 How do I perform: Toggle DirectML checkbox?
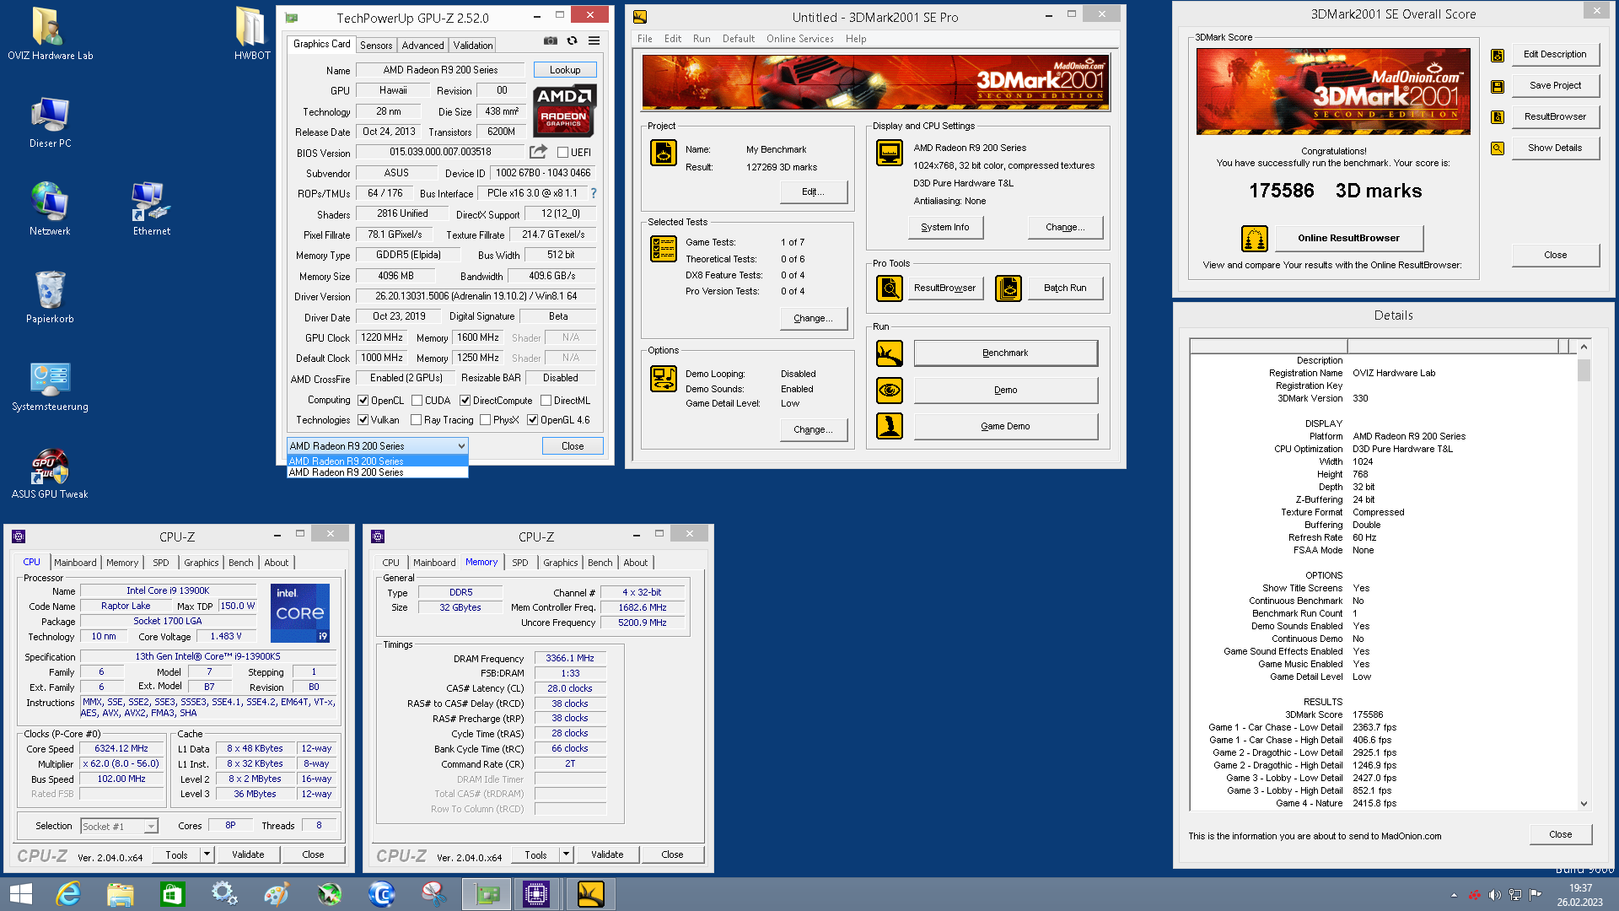[546, 401]
